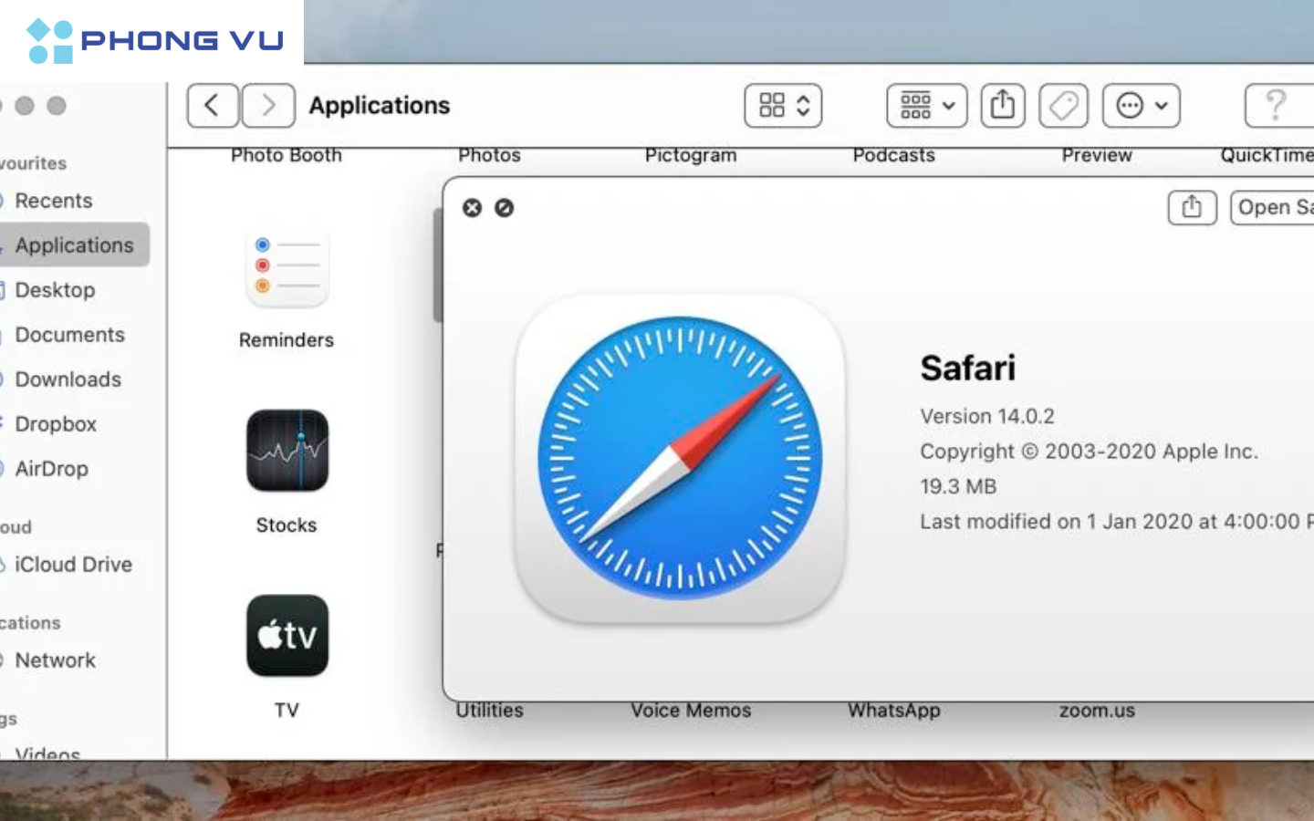Viewport: 1314px width, 821px height.
Task: Click the Edit Tags icon in toolbar
Action: coord(1064,106)
